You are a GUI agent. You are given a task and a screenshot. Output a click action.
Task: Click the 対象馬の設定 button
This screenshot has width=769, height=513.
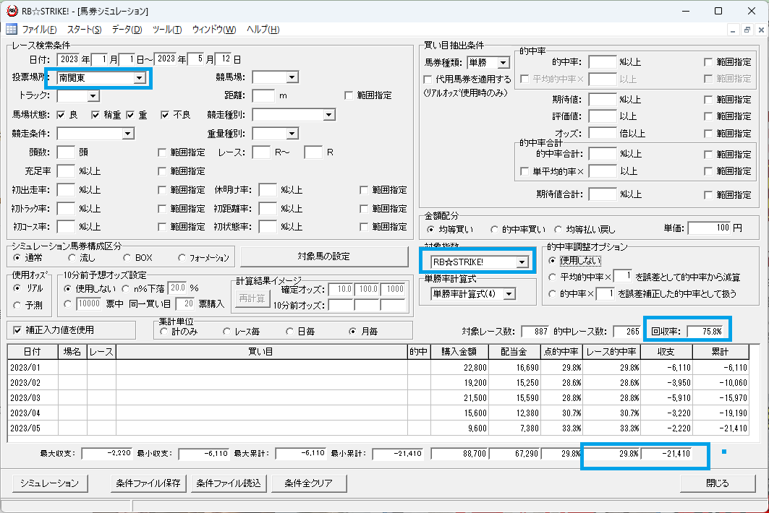point(323,256)
